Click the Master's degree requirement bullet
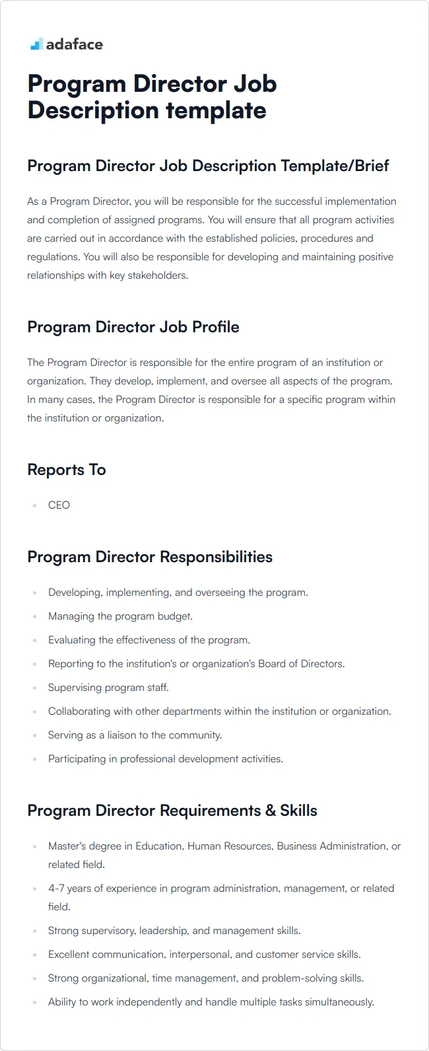This screenshot has width=429, height=1051. point(224,846)
